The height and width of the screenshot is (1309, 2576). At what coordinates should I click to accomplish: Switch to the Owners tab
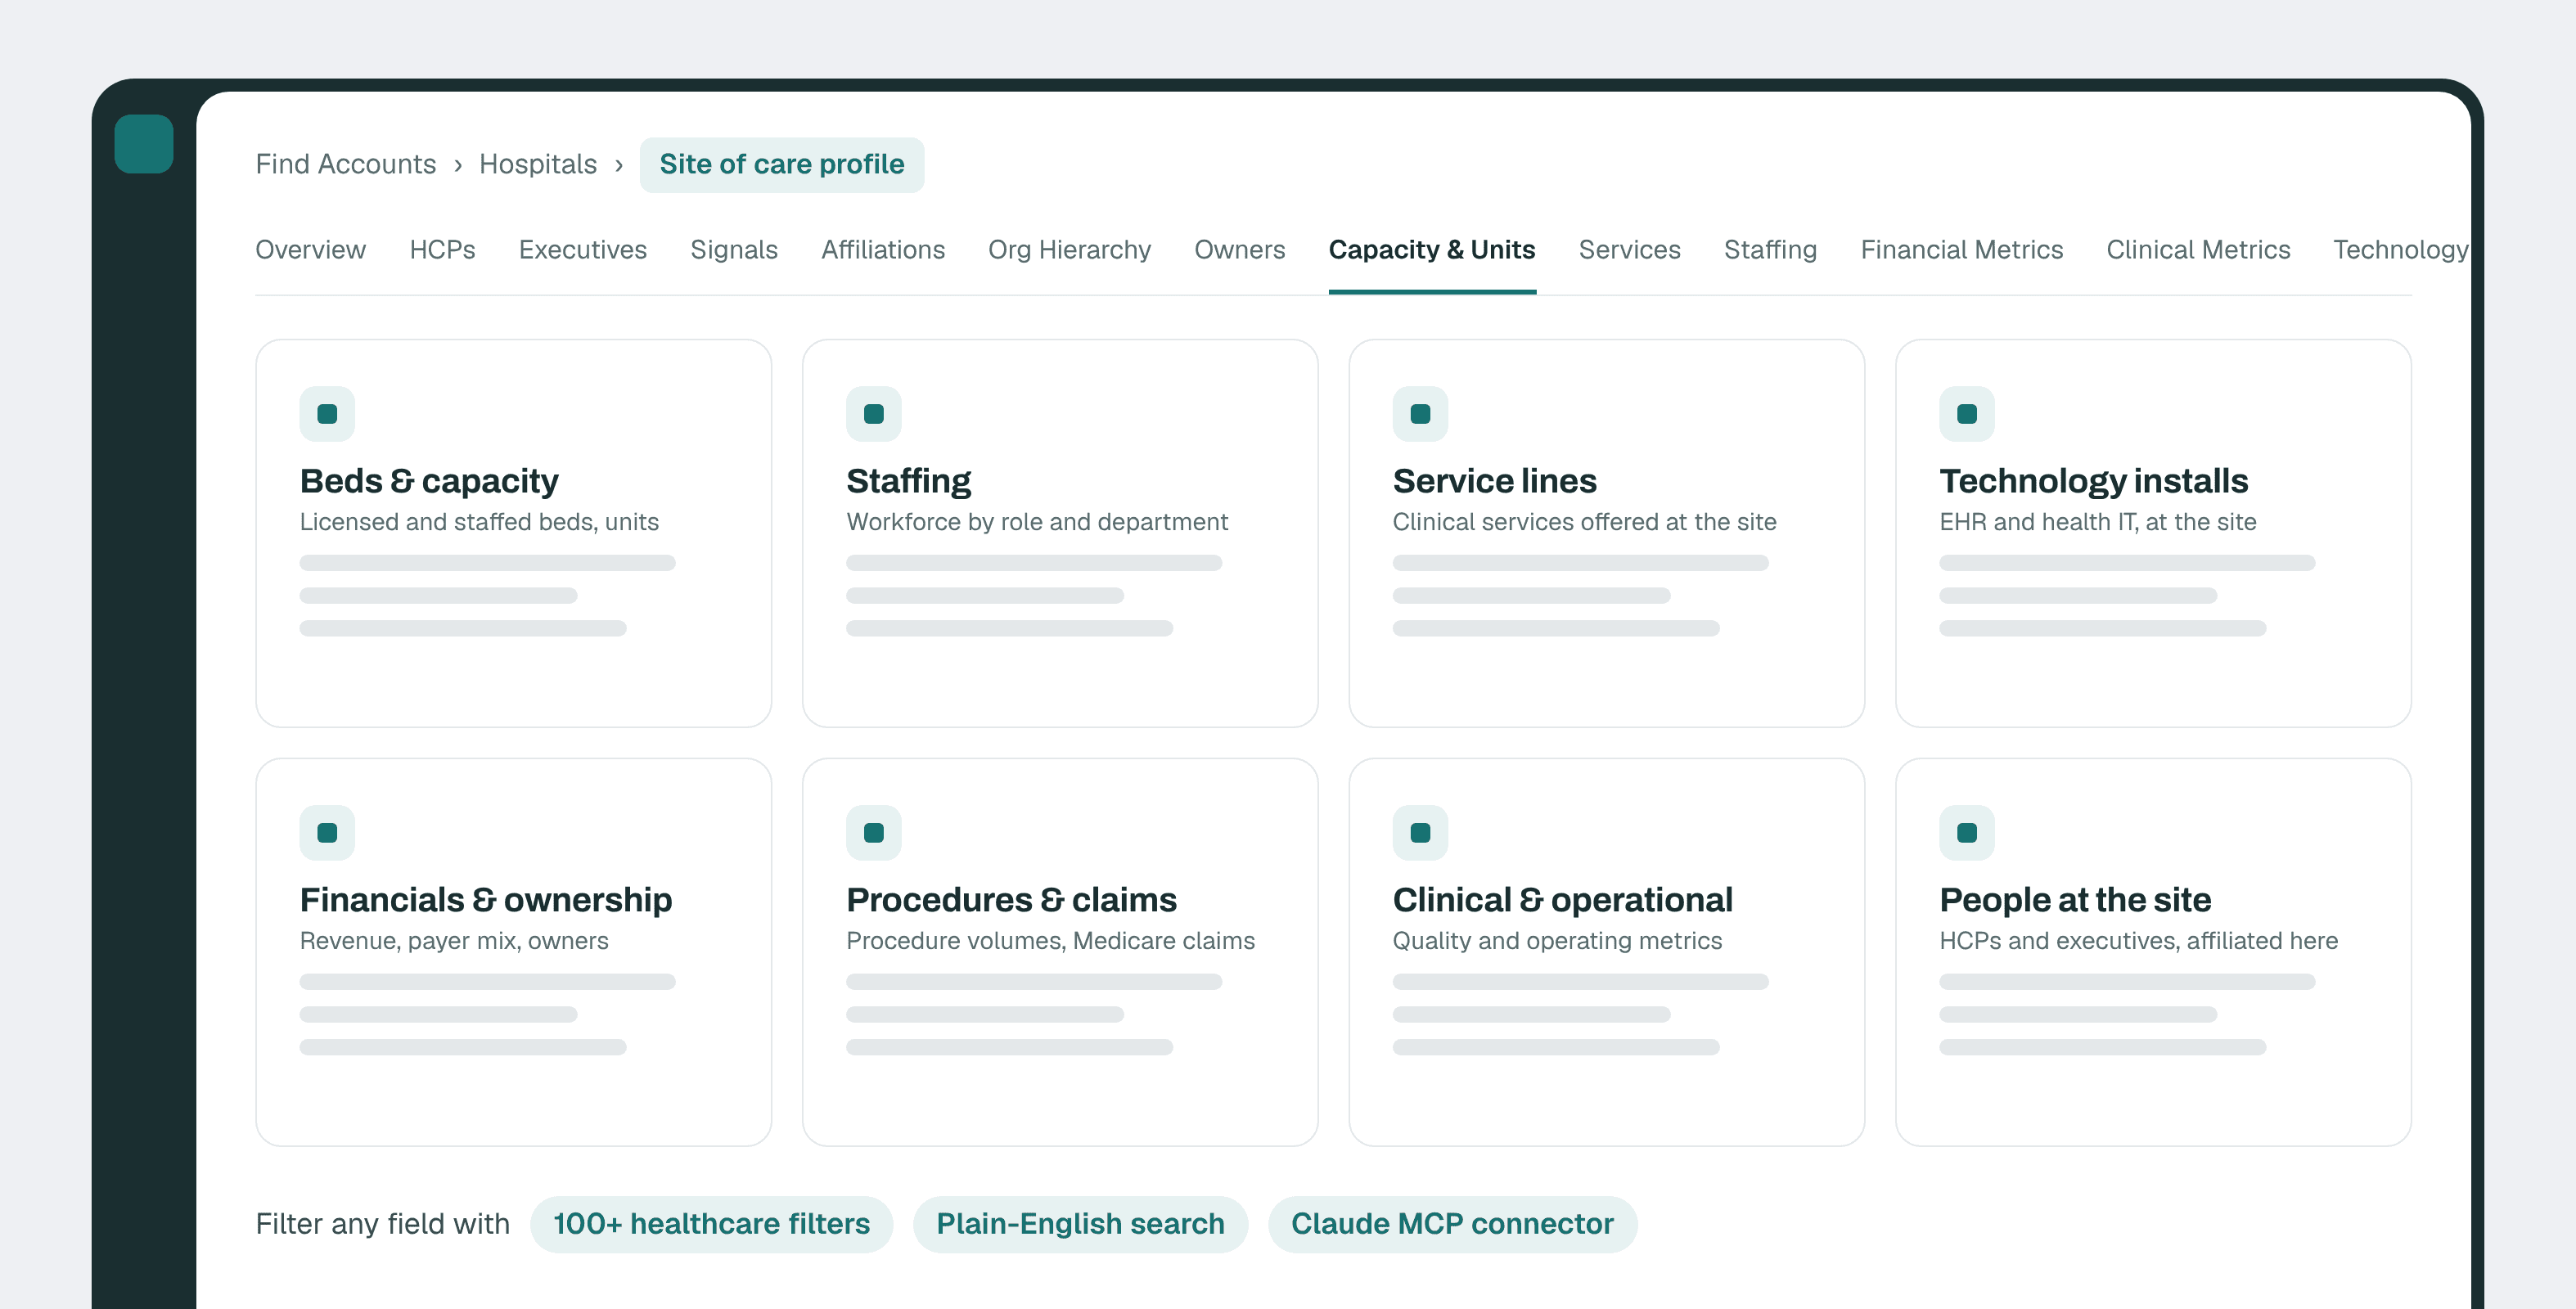[1240, 250]
